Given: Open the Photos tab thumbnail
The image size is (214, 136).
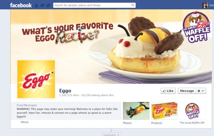Looking at the screenshot, I should point(136,111).
